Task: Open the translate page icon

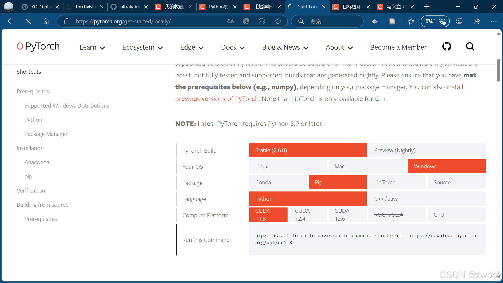Action: tap(230, 21)
